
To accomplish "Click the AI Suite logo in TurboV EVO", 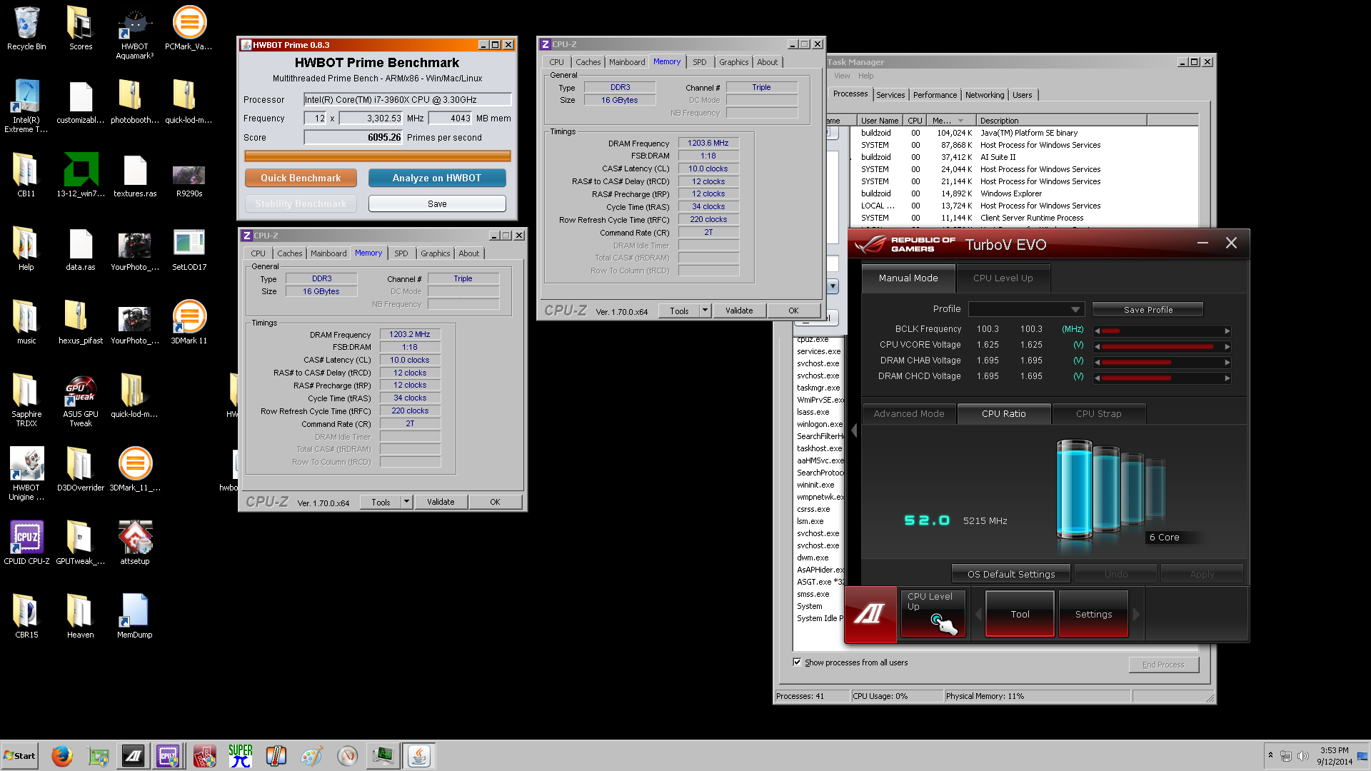I will point(870,614).
